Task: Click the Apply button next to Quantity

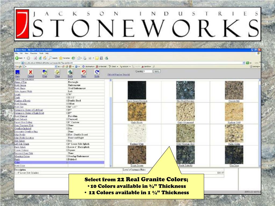Action: click(157, 71)
